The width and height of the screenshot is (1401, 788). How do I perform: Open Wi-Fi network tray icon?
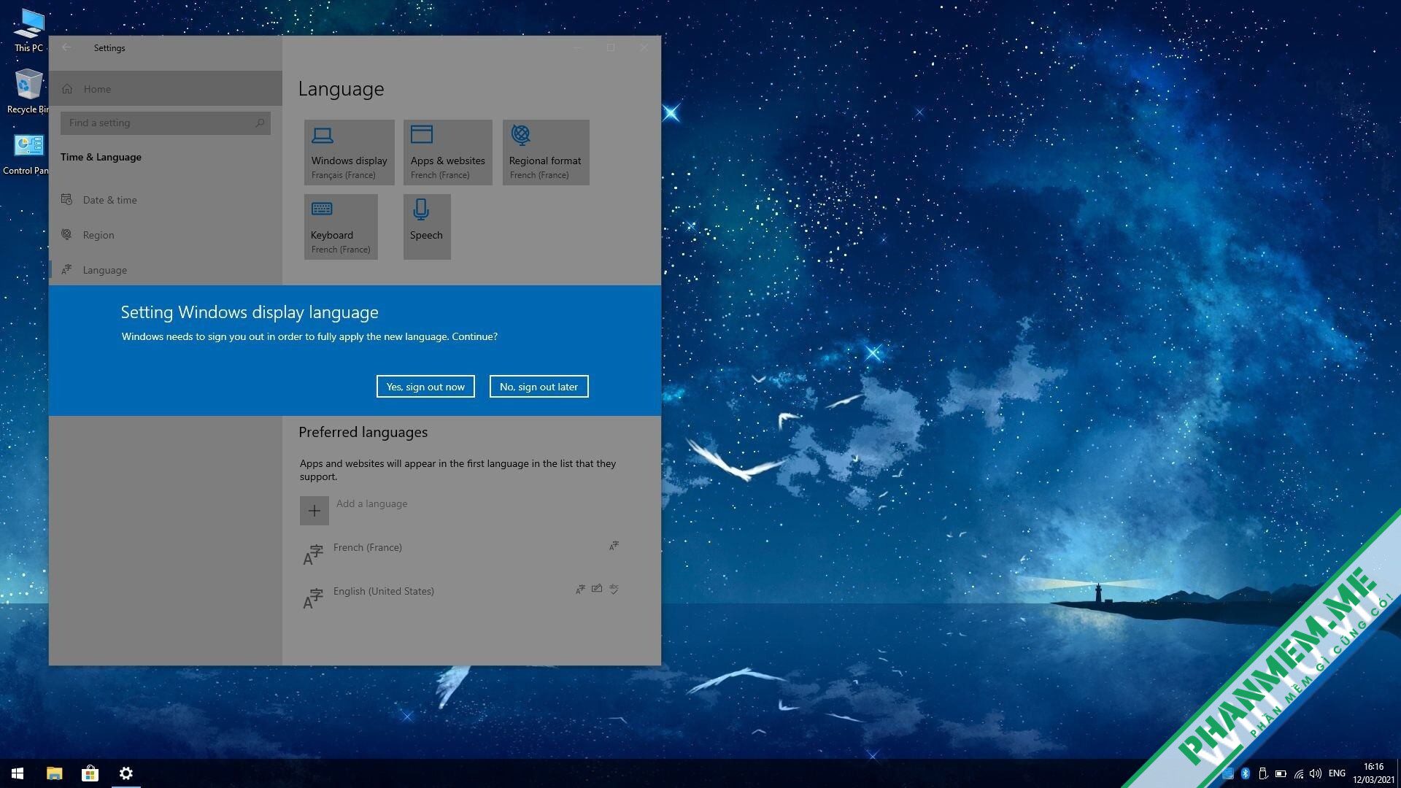1298,773
